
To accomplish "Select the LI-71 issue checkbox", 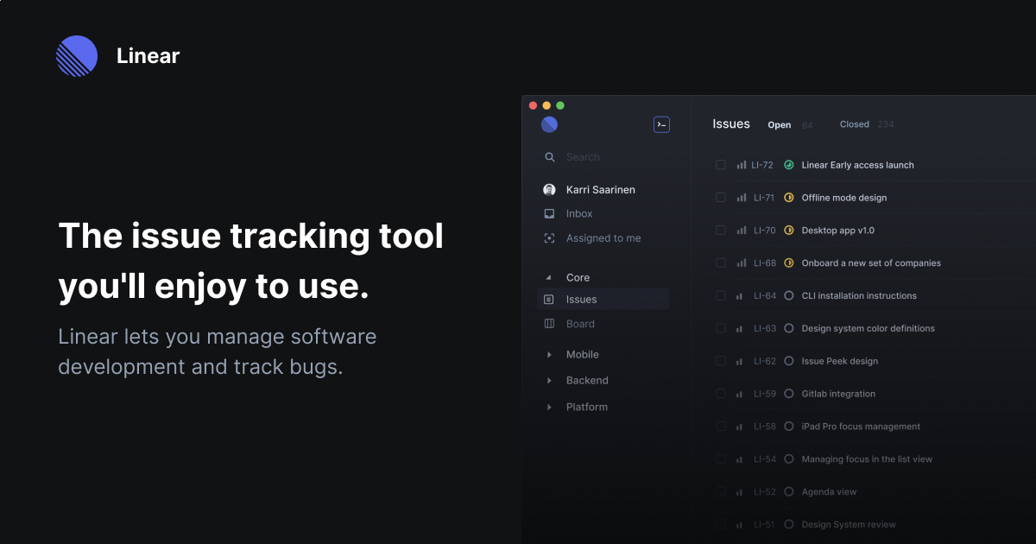I will click(721, 198).
